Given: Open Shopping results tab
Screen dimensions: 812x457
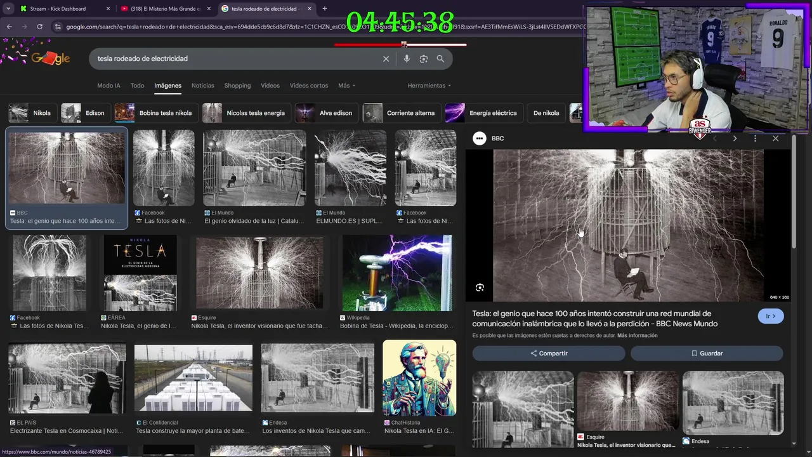Looking at the screenshot, I should (237, 86).
